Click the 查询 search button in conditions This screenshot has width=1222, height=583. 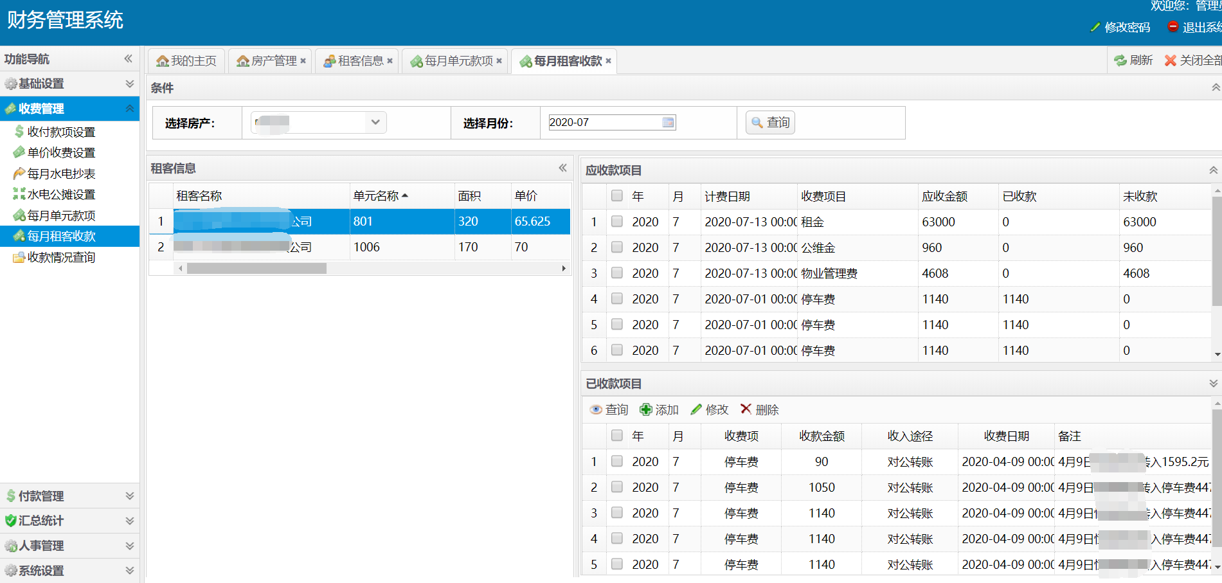770,122
